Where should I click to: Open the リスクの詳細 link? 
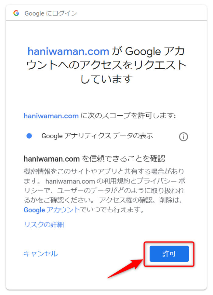coord(44,224)
